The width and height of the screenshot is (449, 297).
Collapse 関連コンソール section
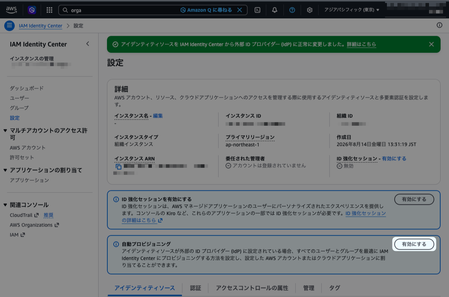(x=5, y=205)
